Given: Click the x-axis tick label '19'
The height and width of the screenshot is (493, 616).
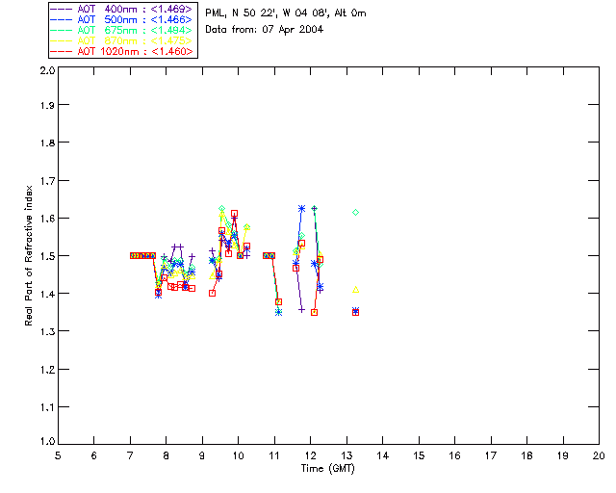Looking at the screenshot, I should [563, 455].
